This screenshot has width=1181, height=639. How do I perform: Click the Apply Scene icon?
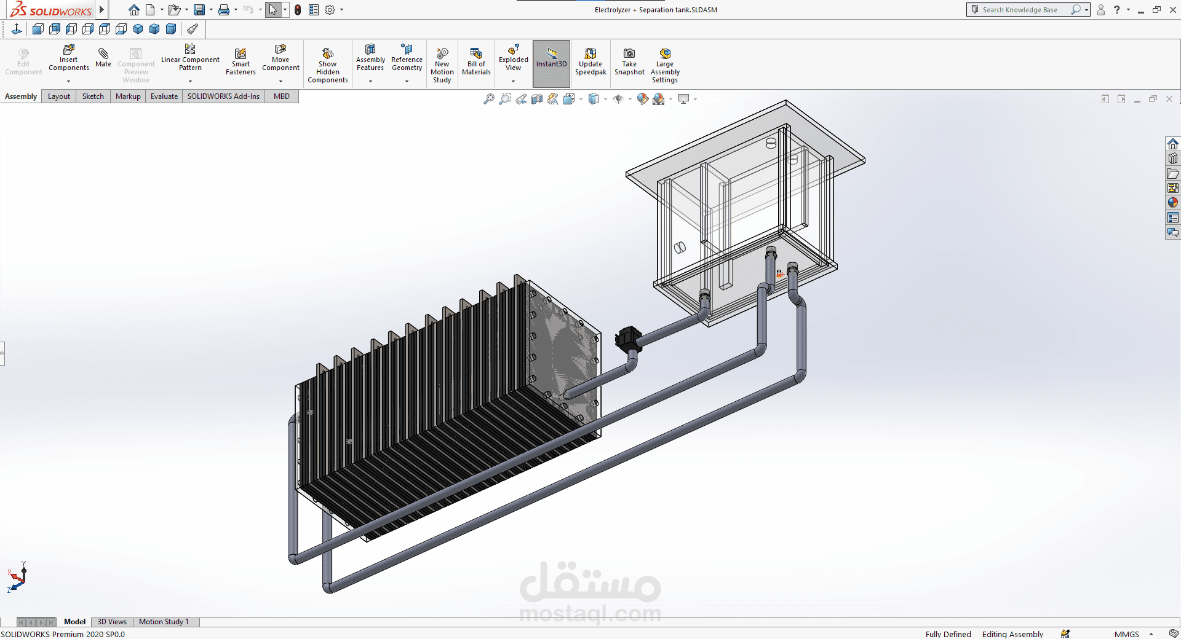(x=659, y=99)
